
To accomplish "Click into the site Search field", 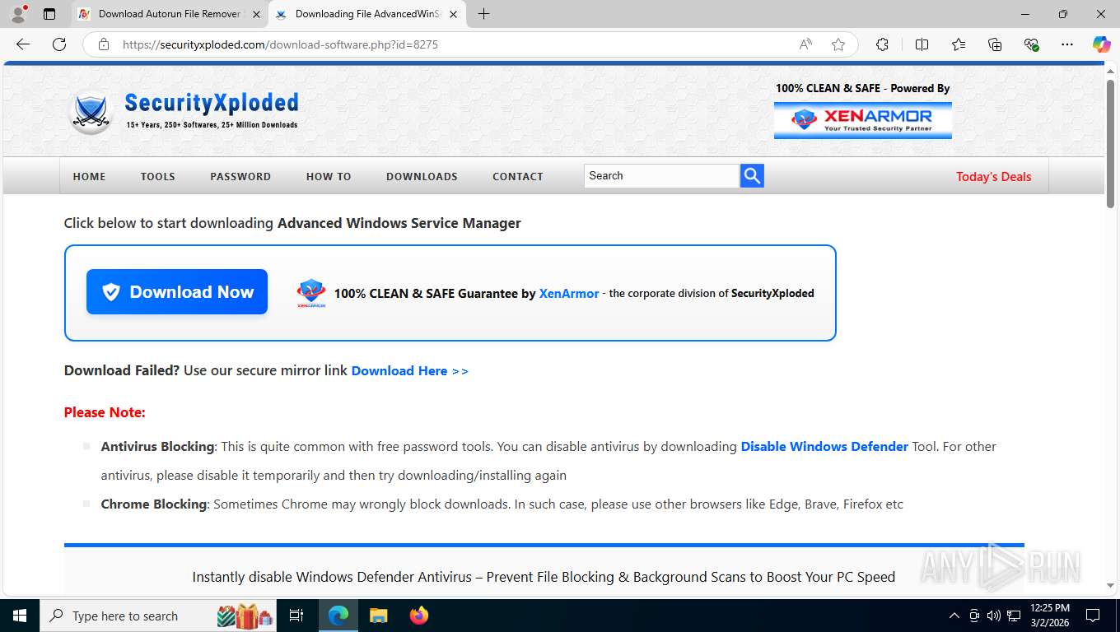I will tap(661, 175).
